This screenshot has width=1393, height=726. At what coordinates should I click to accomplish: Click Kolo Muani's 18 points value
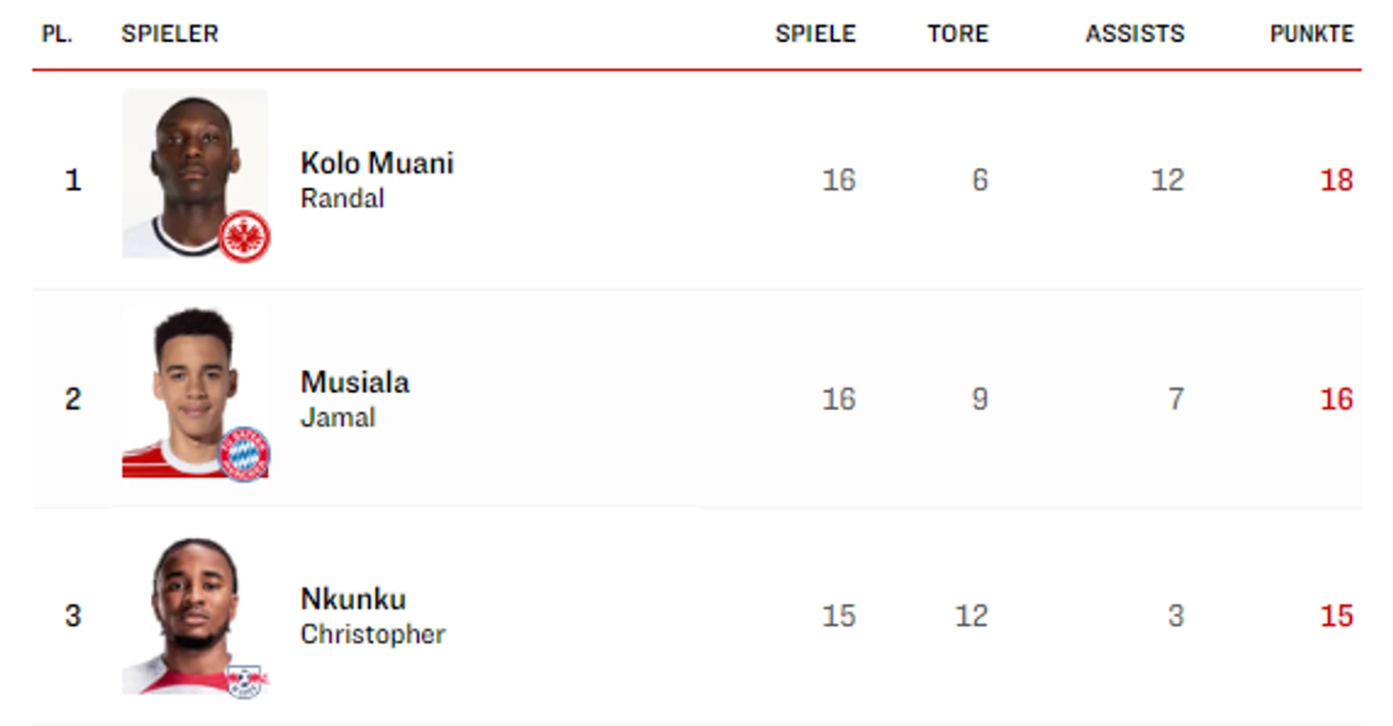1337,180
